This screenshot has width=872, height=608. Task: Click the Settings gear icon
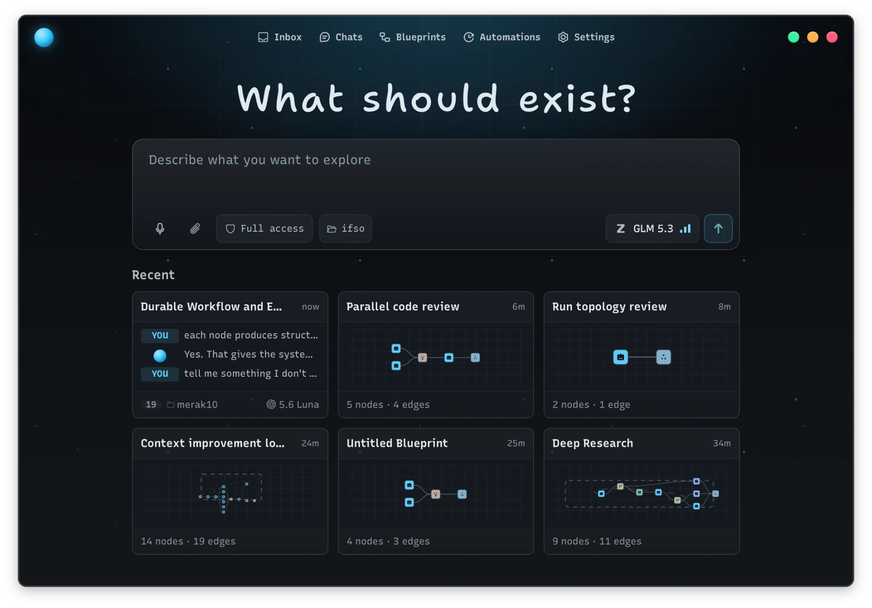point(563,37)
